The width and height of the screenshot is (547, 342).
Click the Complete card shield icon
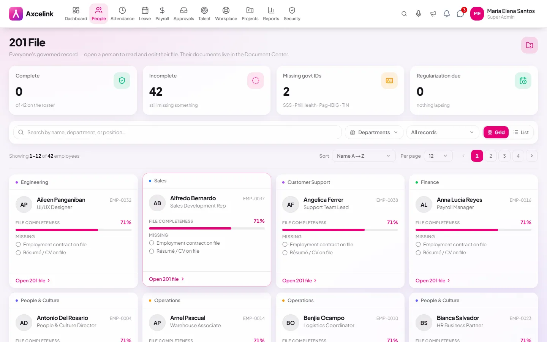[122, 81]
